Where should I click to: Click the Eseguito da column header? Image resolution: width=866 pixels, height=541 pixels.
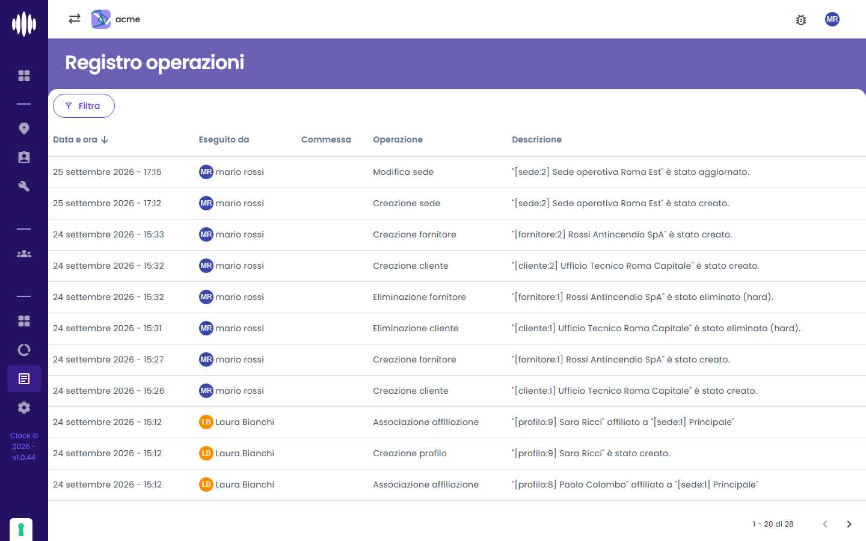pos(224,139)
